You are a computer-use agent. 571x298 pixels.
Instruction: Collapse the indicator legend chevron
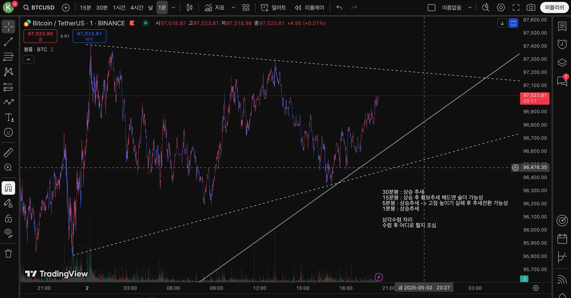point(29,59)
